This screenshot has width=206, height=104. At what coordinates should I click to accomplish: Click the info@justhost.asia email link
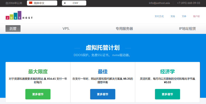click(x=159, y=3)
